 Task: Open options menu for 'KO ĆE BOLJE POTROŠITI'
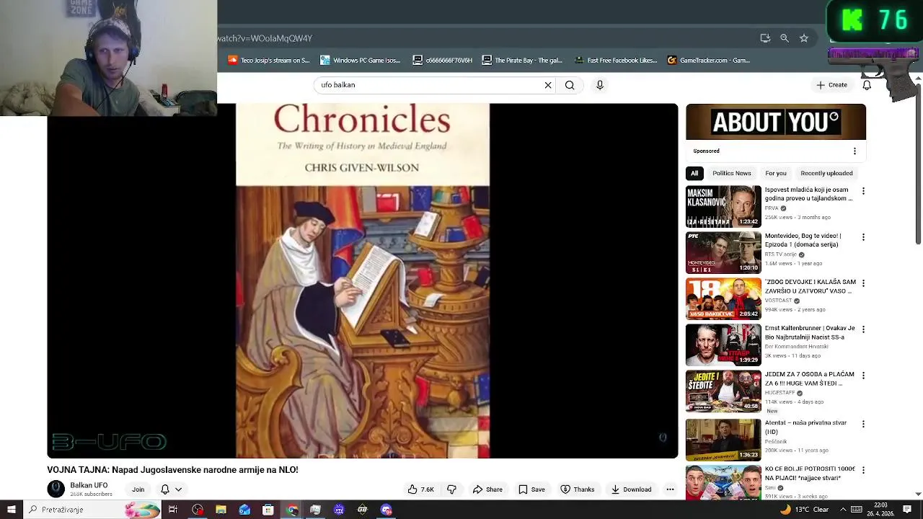863,470
